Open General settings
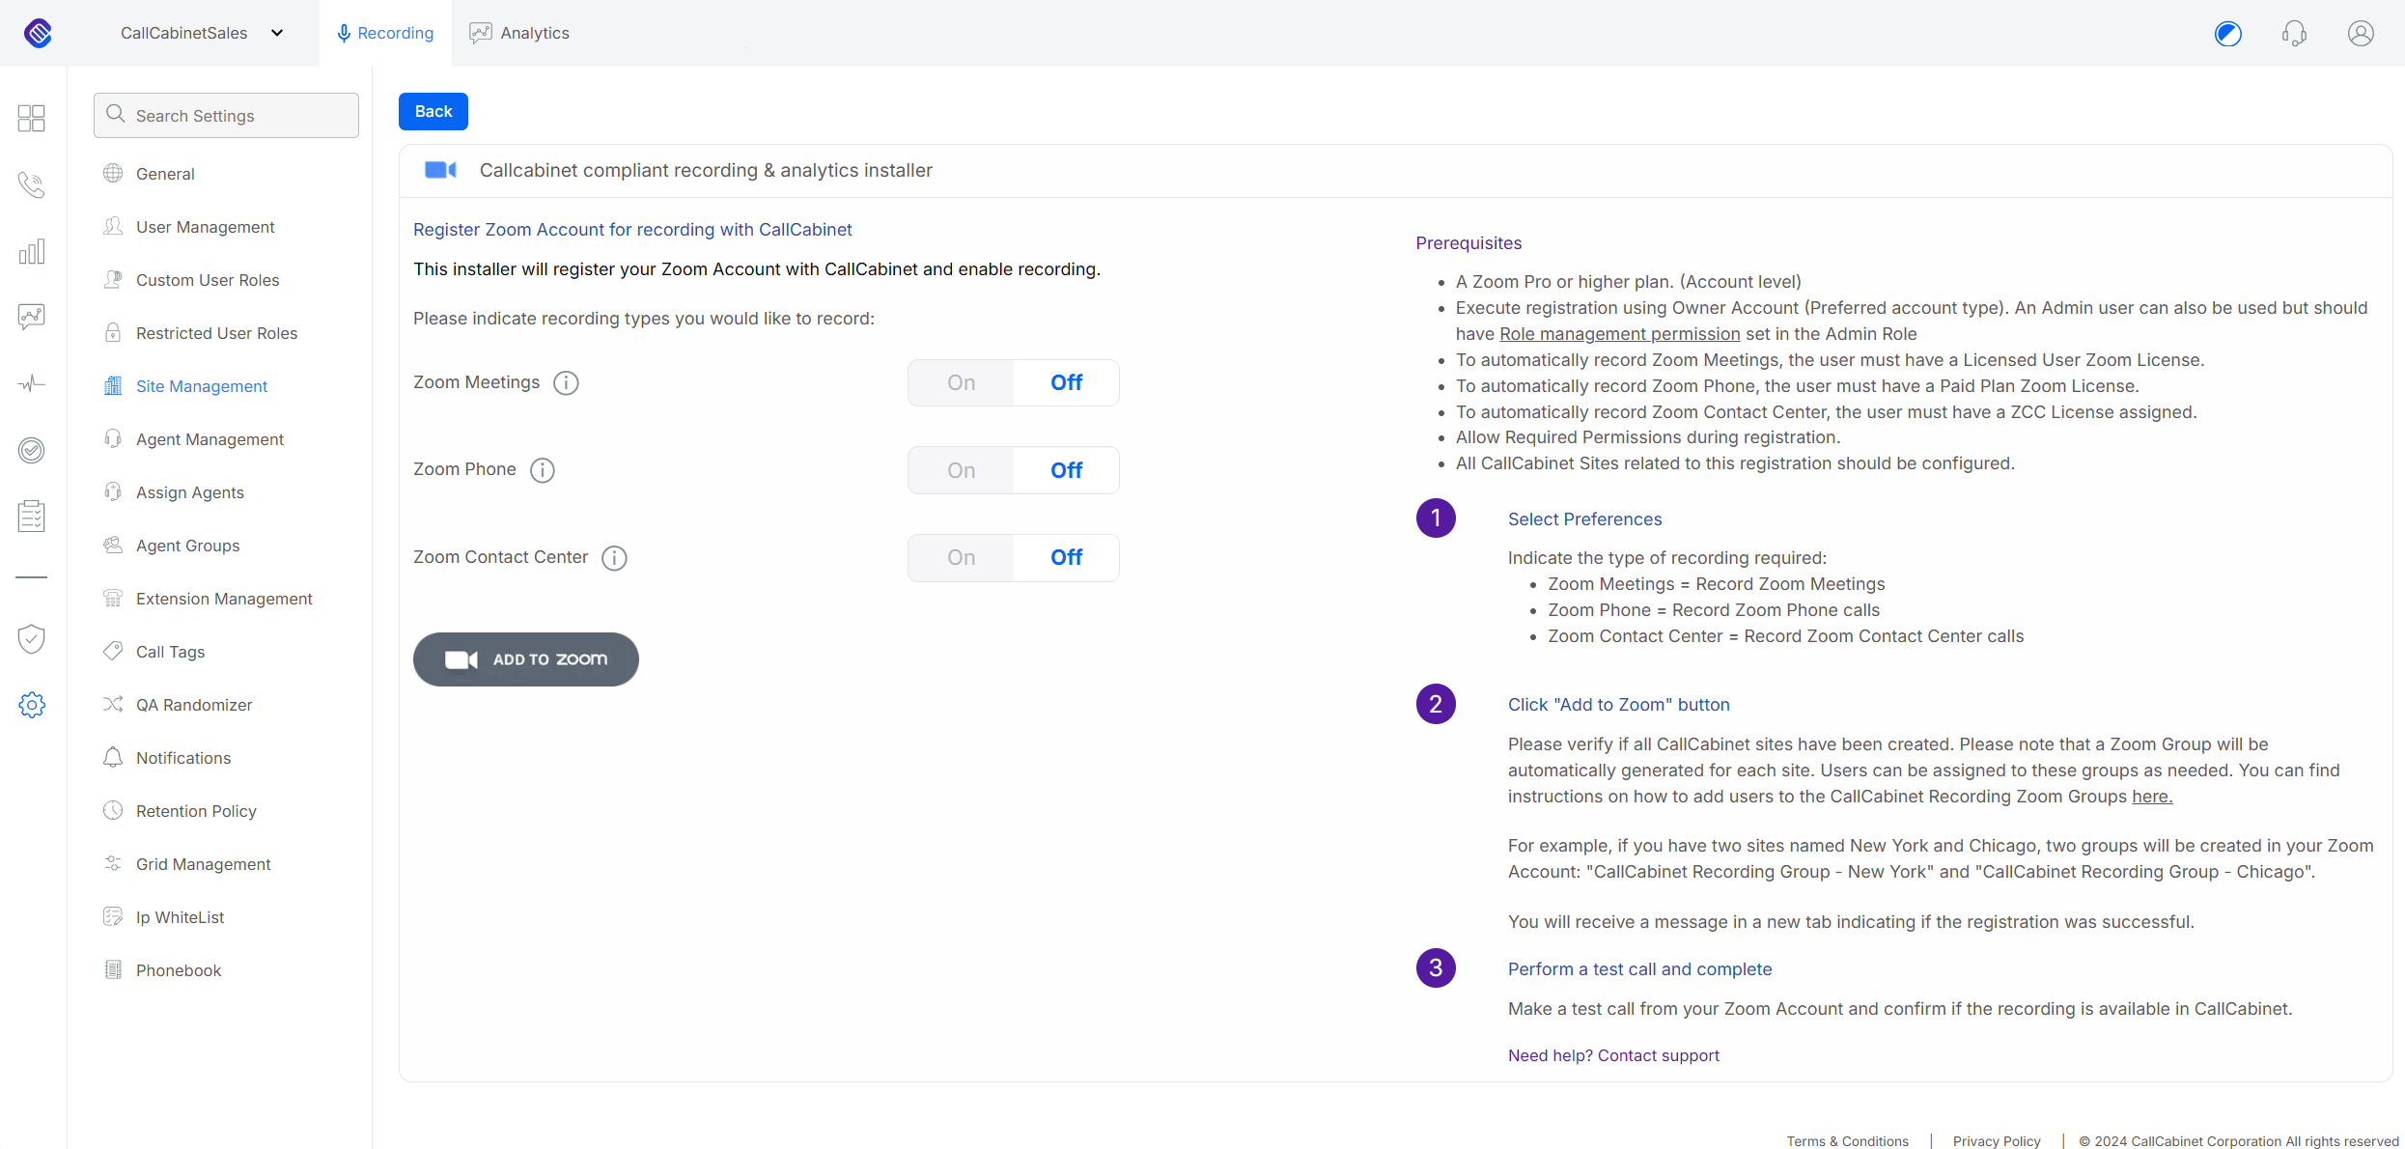The width and height of the screenshot is (2405, 1149). click(x=165, y=174)
